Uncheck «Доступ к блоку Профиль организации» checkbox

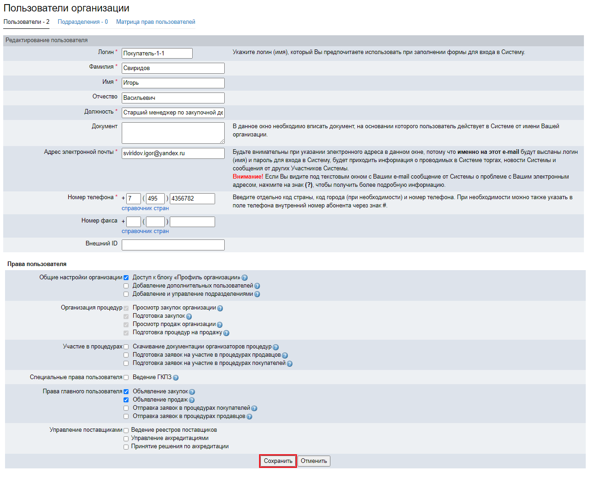click(126, 277)
